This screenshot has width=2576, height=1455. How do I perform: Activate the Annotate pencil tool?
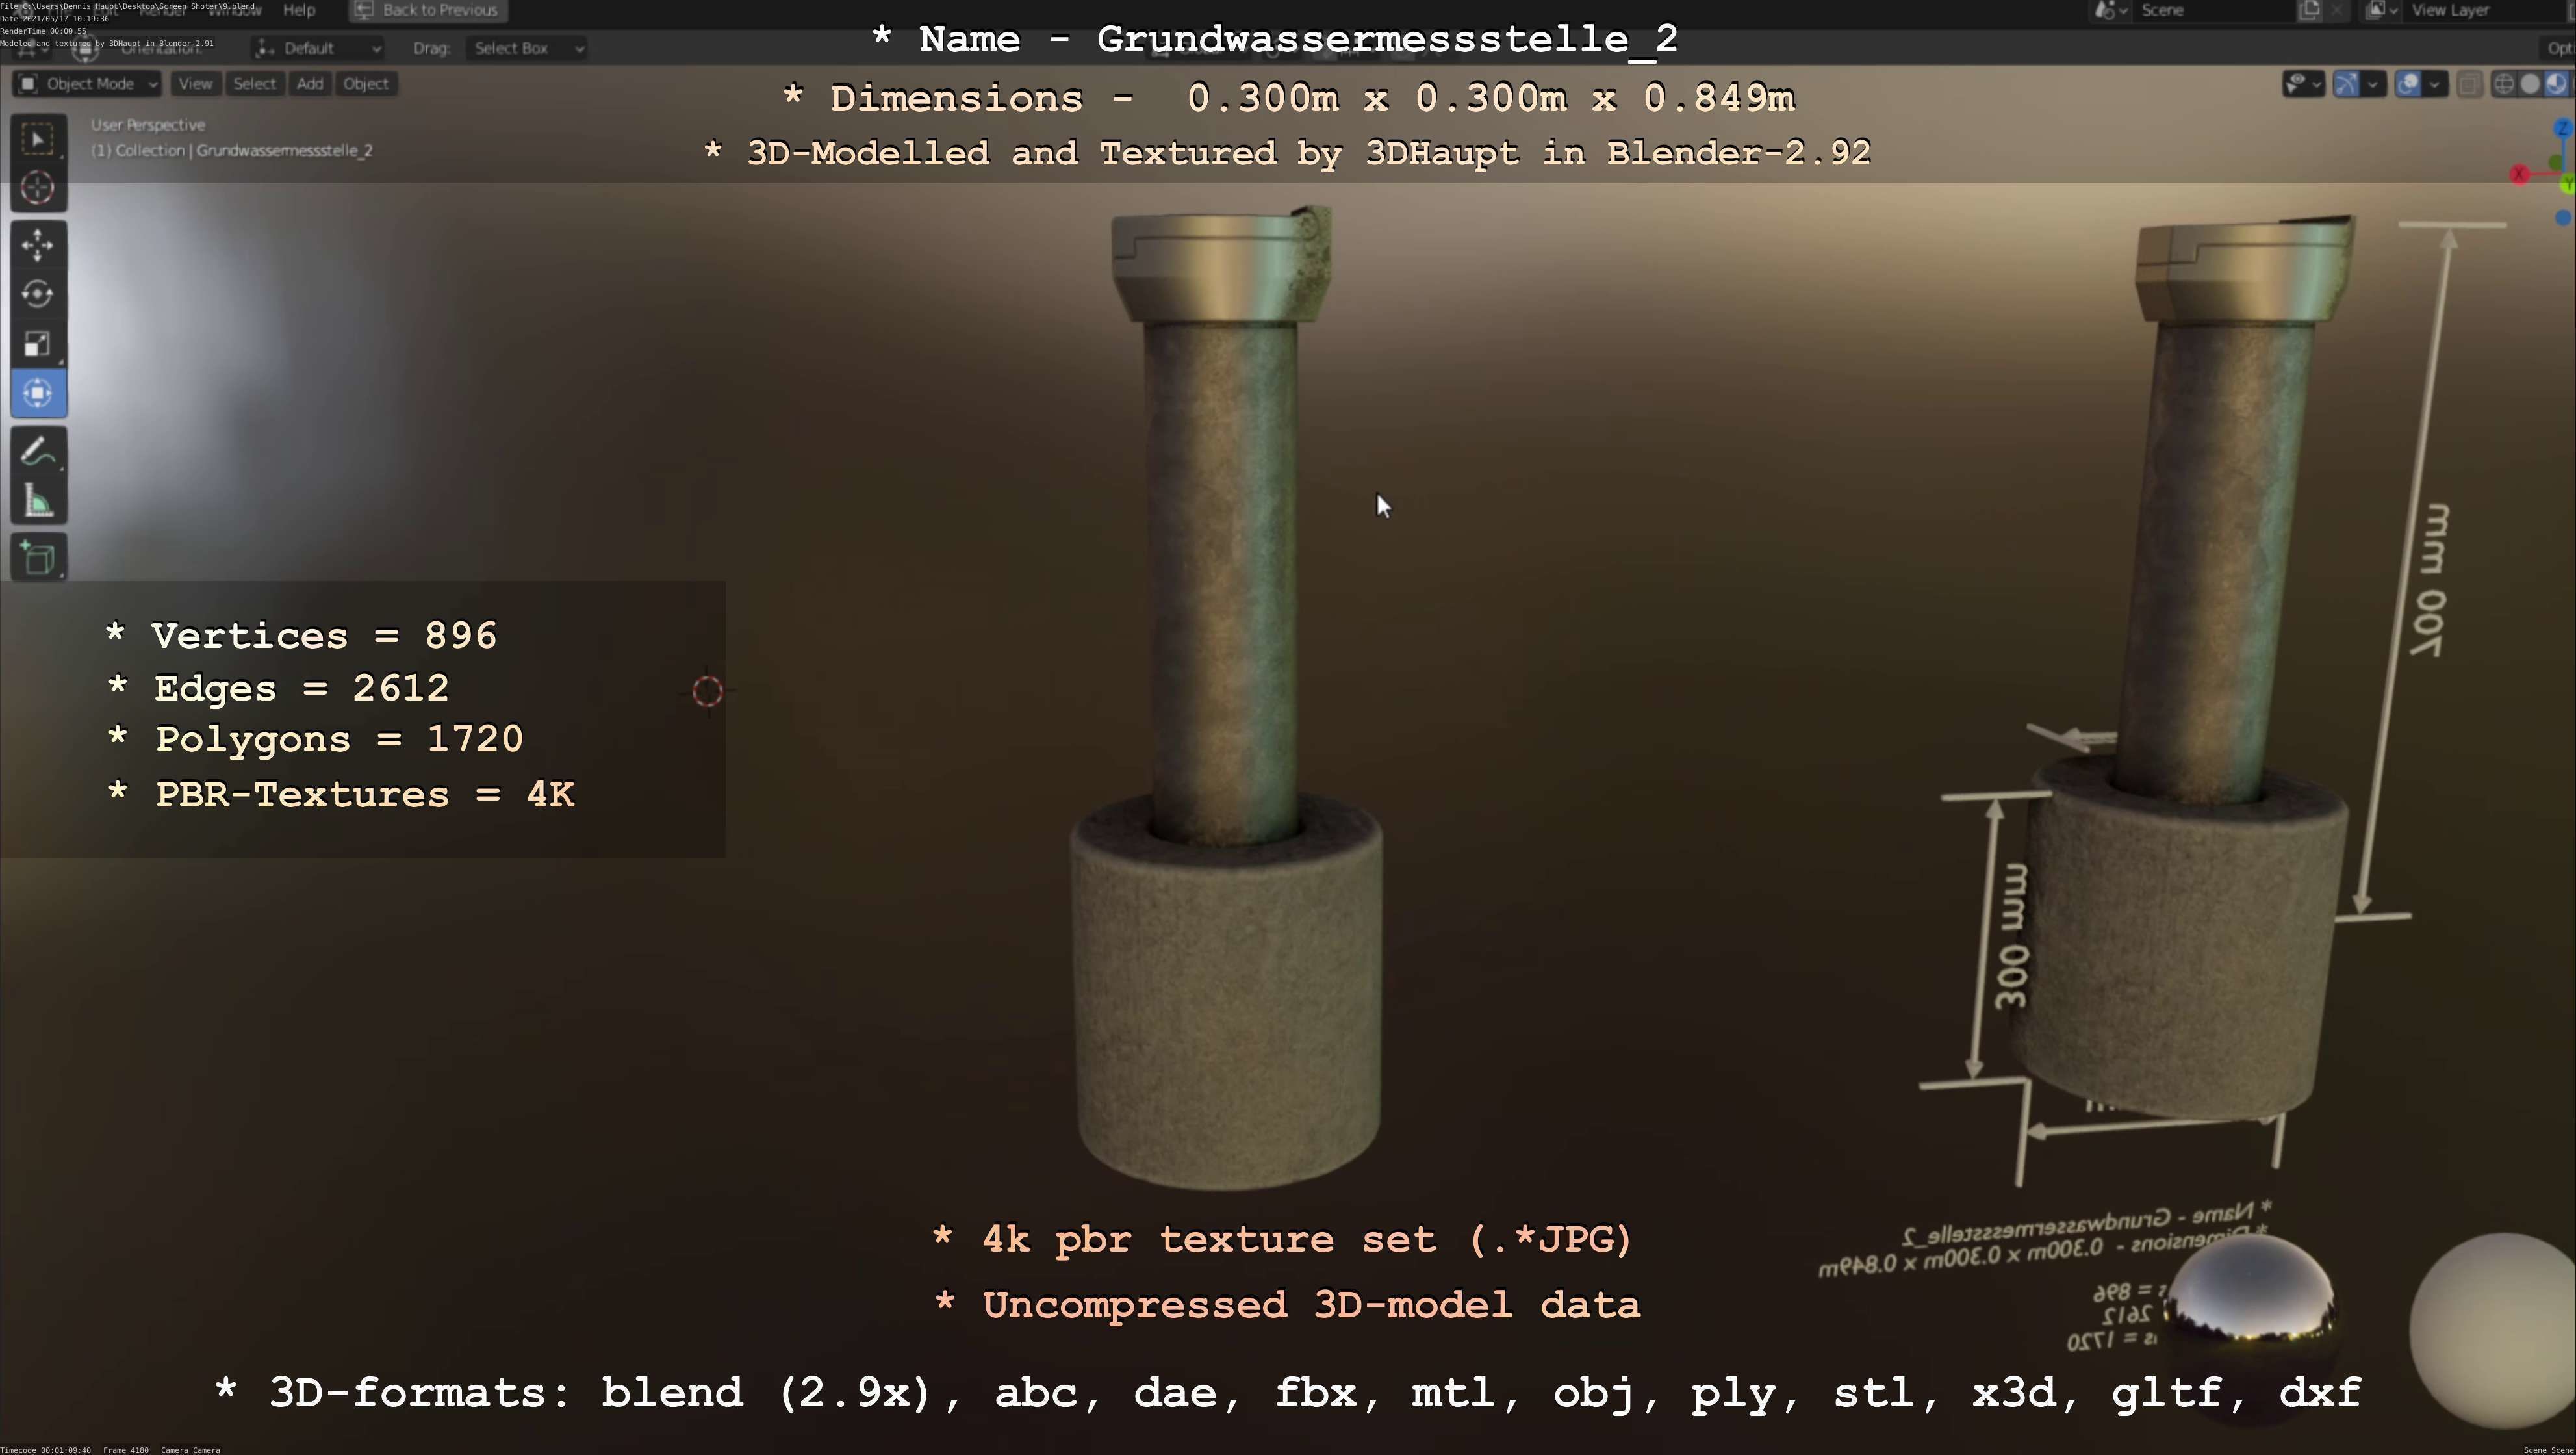[x=38, y=452]
